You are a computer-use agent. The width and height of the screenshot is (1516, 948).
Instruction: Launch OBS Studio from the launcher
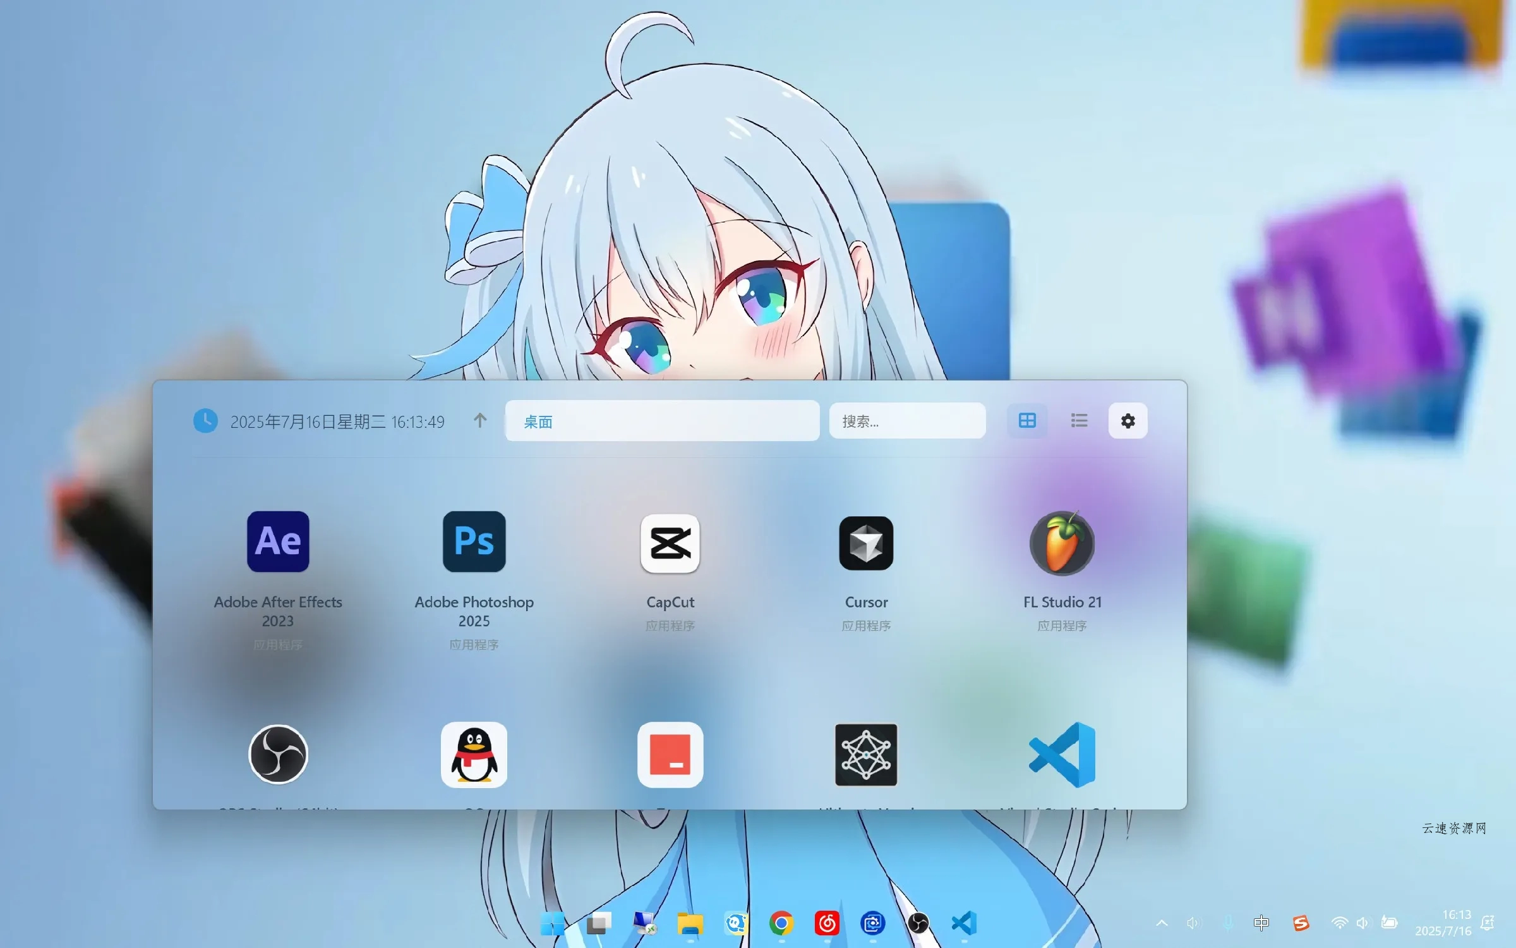278,753
